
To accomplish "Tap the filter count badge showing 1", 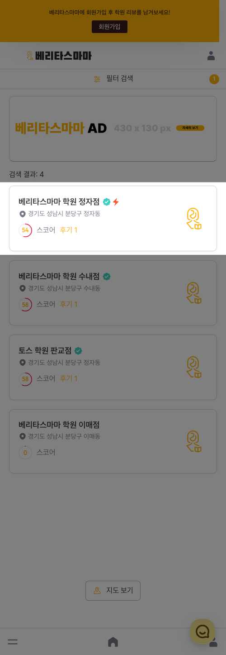I will (x=214, y=79).
